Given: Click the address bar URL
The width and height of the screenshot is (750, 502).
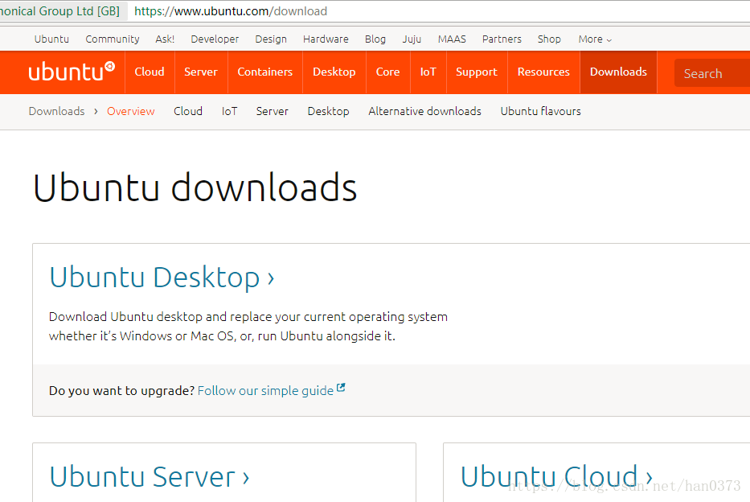Looking at the screenshot, I should pyautogui.click(x=231, y=11).
